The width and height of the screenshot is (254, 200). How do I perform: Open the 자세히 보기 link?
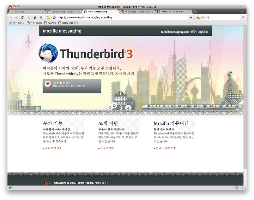point(125,73)
